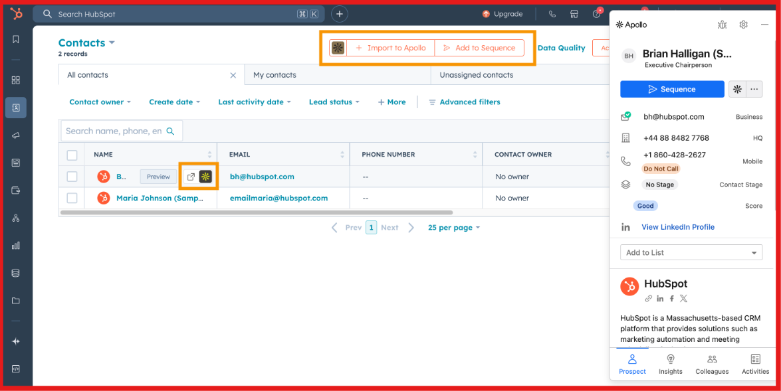
Task: Click the Apollo icon in Brian's contact row
Action: point(205,176)
